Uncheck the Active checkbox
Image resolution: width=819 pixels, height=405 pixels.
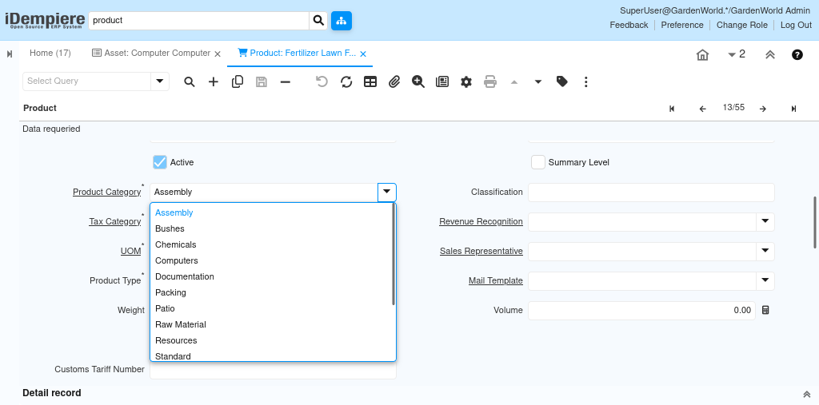point(160,162)
